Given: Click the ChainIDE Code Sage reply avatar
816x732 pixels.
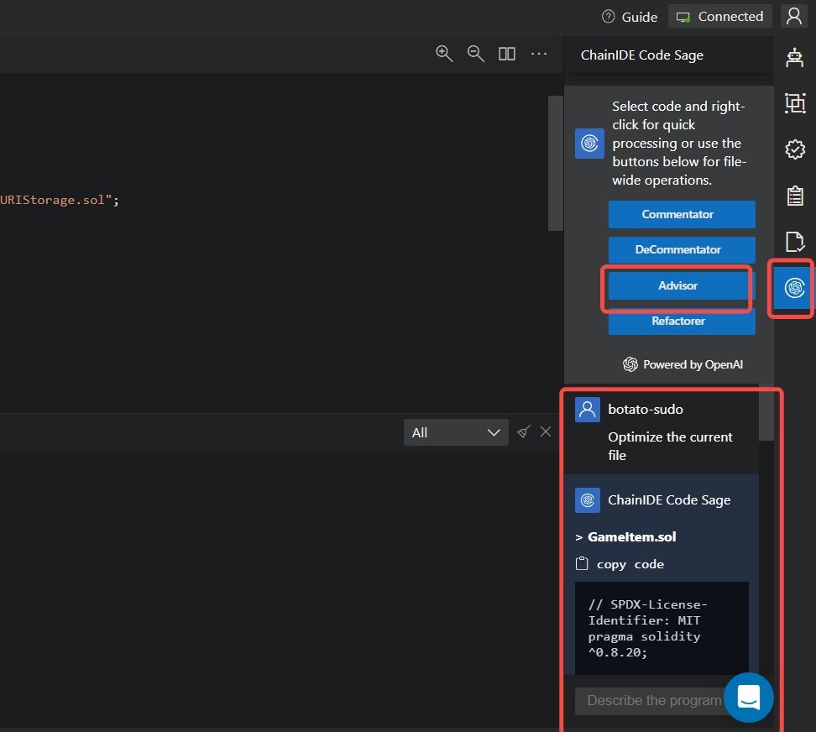Looking at the screenshot, I should click(x=588, y=500).
